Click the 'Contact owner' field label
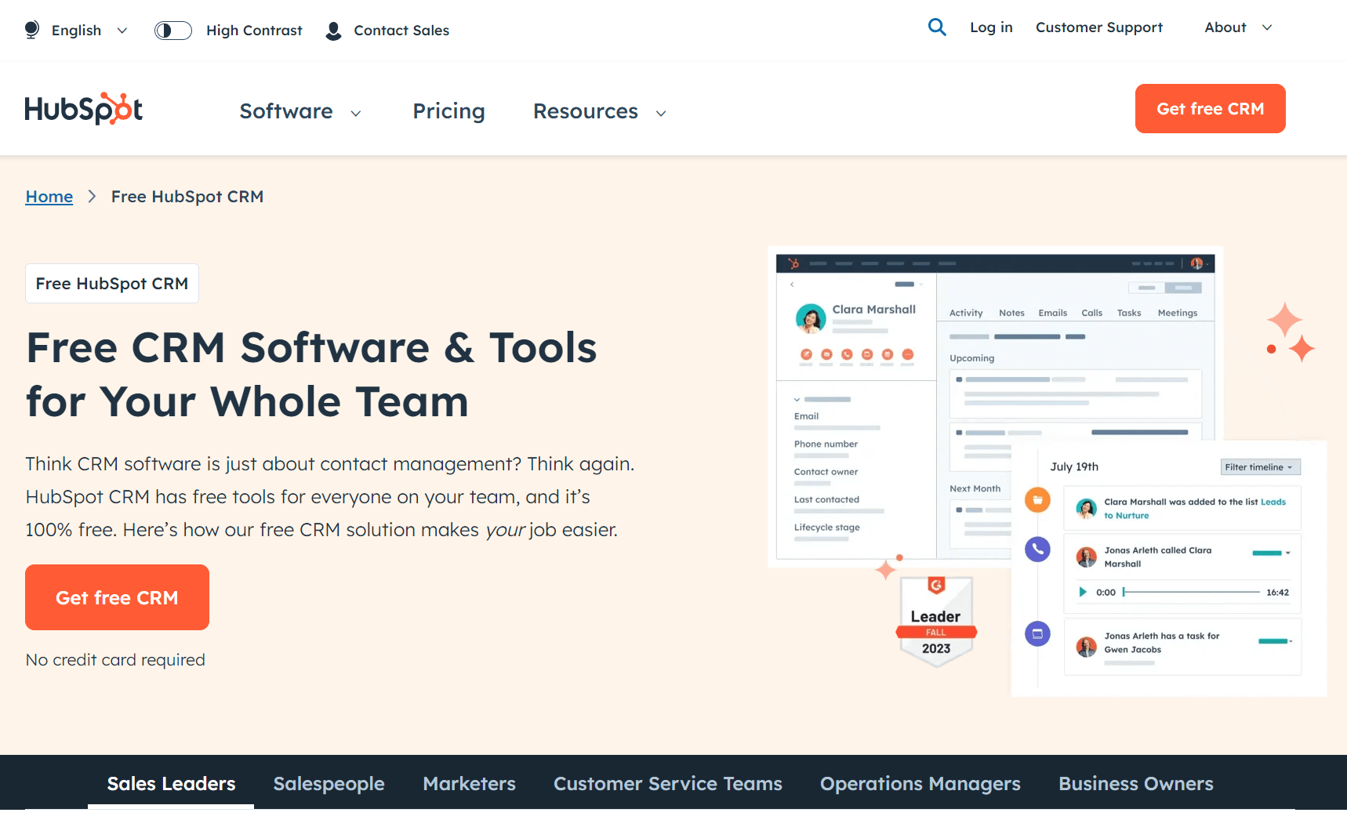 click(x=826, y=472)
